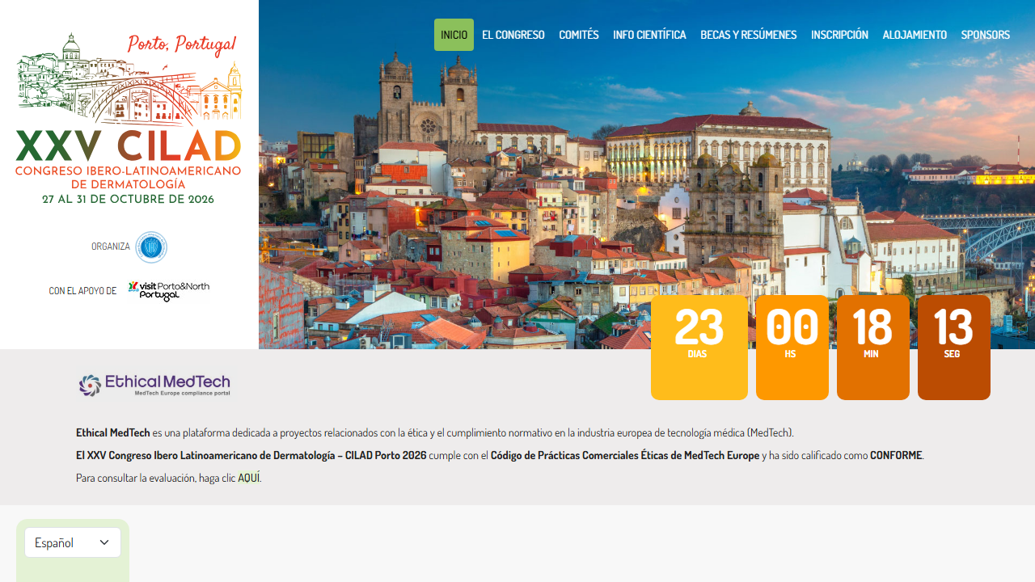This screenshot has height=582, width=1035.
Task: Click the visit Porto&North Portugal logo
Action: 168,291
